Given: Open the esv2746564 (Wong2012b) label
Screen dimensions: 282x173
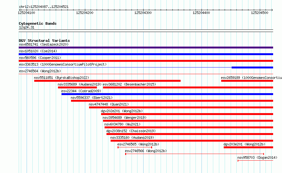Looking at the screenshot, I should [x=40, y=71].
